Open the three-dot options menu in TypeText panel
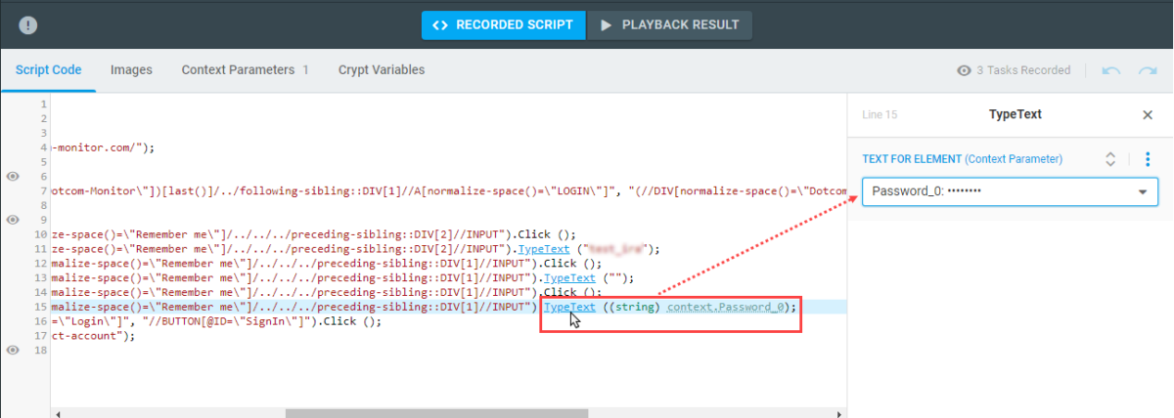This screenshot has height=418, width=1174. coord(1148,159)
